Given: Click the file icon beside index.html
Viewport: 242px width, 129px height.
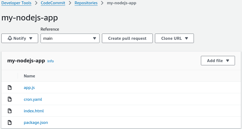Looking at the screenshot, I should [9, 111].
